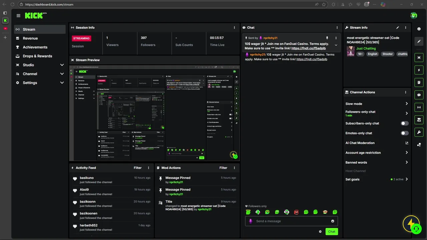Click the three-dots cluster icon in right rail
This screenshot has height=240, width=427.
coord(419,145)
